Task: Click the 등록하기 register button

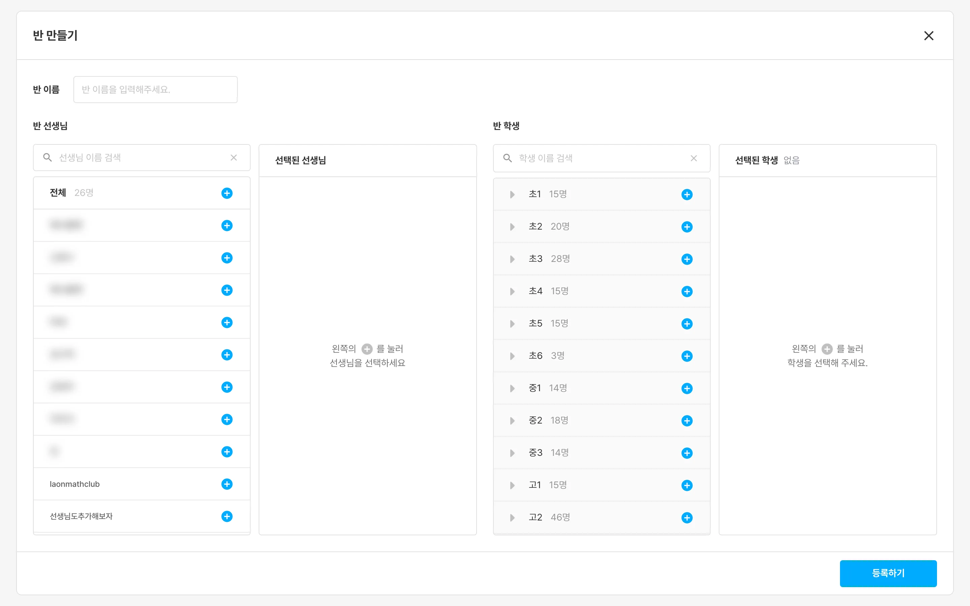Action: click(x=888, y=574)
